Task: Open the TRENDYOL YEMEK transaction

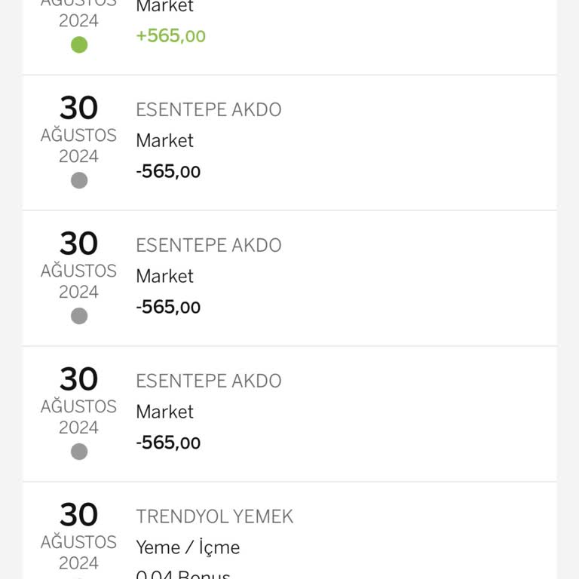Action: [x=214, y=516]
